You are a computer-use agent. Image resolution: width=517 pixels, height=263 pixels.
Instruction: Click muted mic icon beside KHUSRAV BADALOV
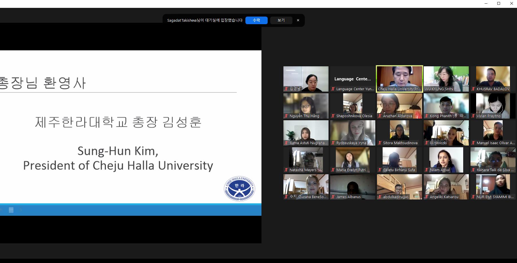[473, 89]
